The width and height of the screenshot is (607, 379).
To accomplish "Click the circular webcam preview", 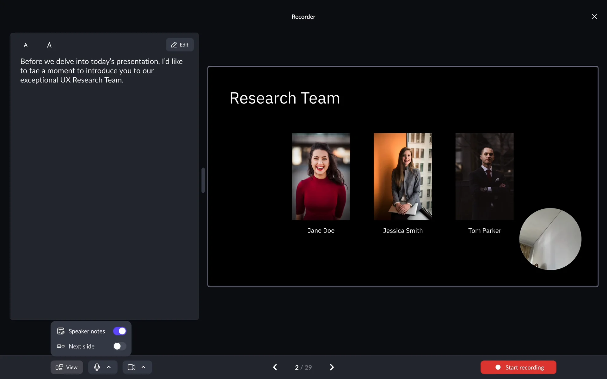I will 550,239.
